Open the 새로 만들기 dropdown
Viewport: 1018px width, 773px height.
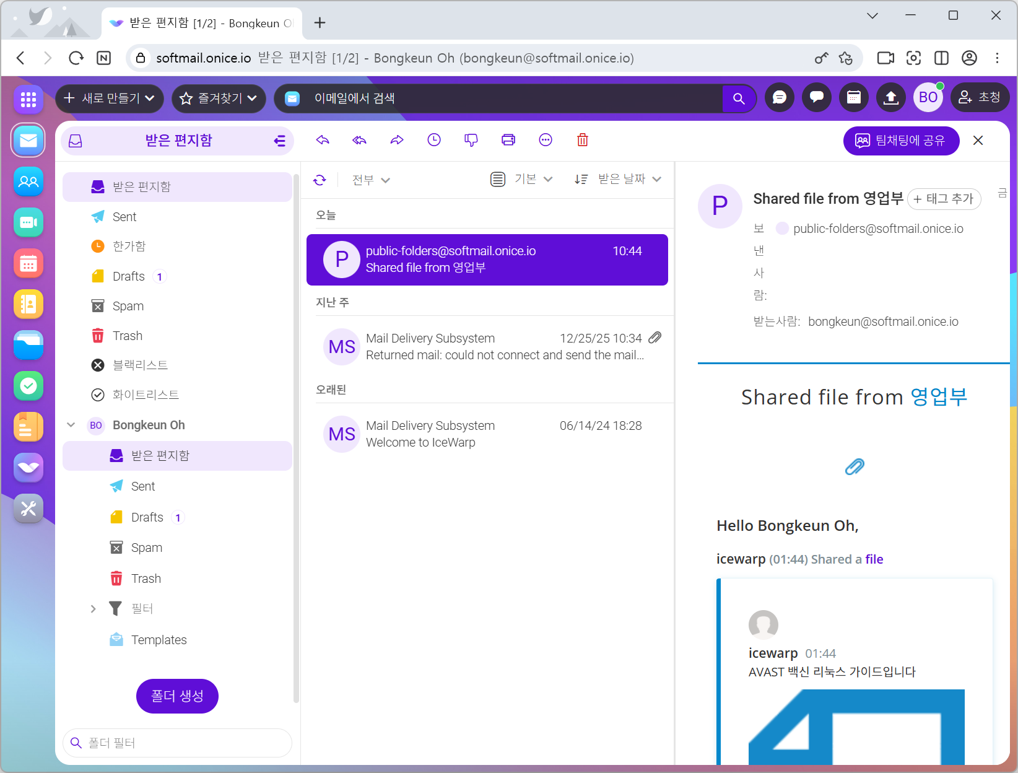(110, 98)
